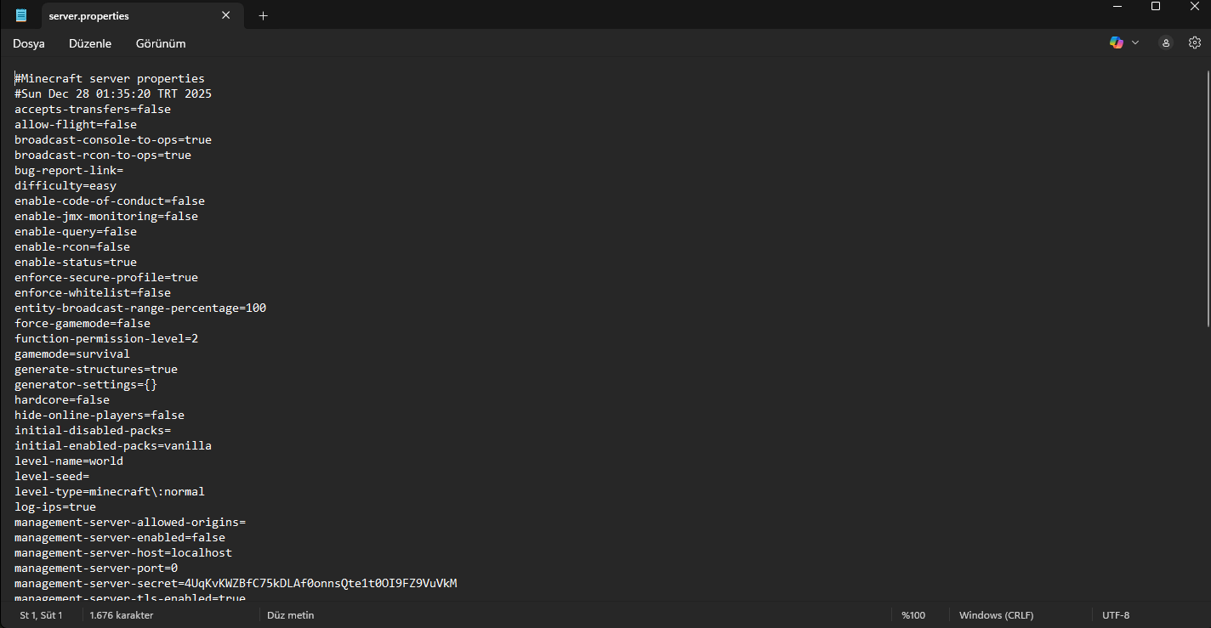
Task: Click the difficulty=easy line
Action: [65, 185]
